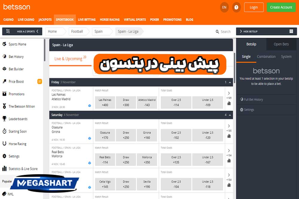
Task: Open the EN language selector icon
Action: pos(224,7)
